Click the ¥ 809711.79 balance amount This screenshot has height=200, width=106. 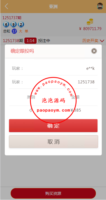coord(90,29)
